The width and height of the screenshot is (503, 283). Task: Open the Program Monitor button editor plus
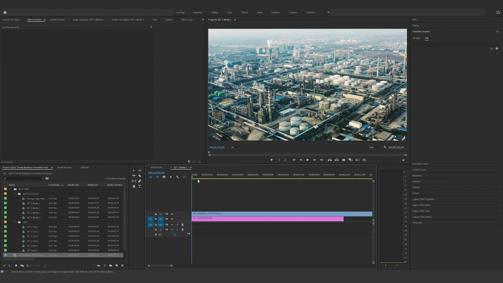tap(403, 160)
